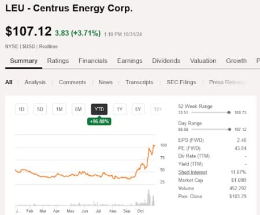Click the 52 Week Range slider marker
This screenshot has width=260, height=215.
pyautogui.click(x=229, y=112)
